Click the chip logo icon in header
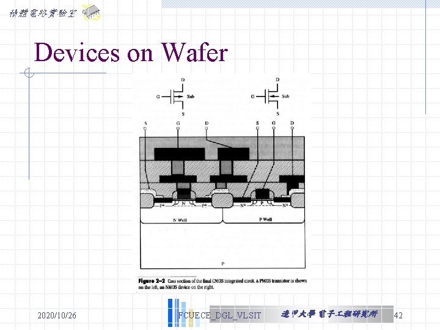Image resolution: width=440 pixels, height=330 pixels. 92,12
